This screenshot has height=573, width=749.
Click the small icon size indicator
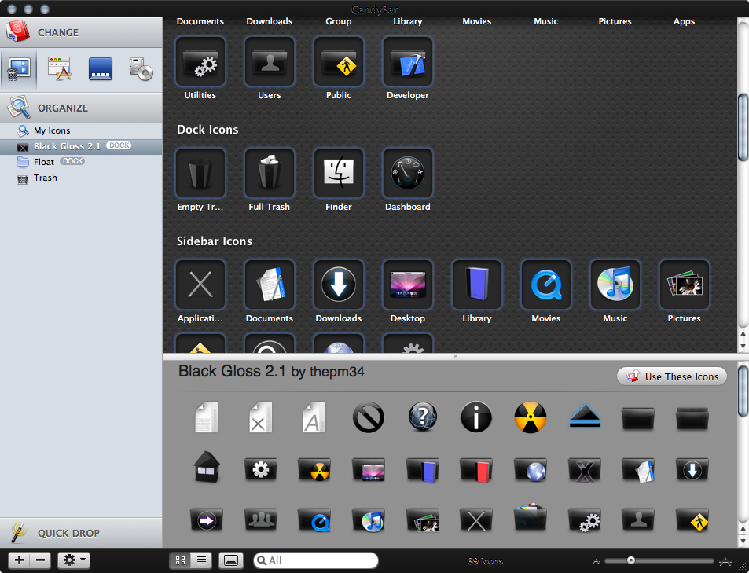point(596,561)
